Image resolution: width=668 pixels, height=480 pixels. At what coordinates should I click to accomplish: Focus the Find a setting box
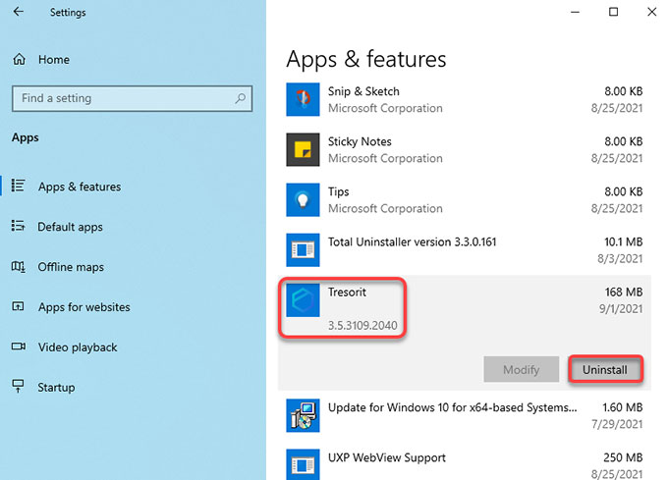(132, 98)
